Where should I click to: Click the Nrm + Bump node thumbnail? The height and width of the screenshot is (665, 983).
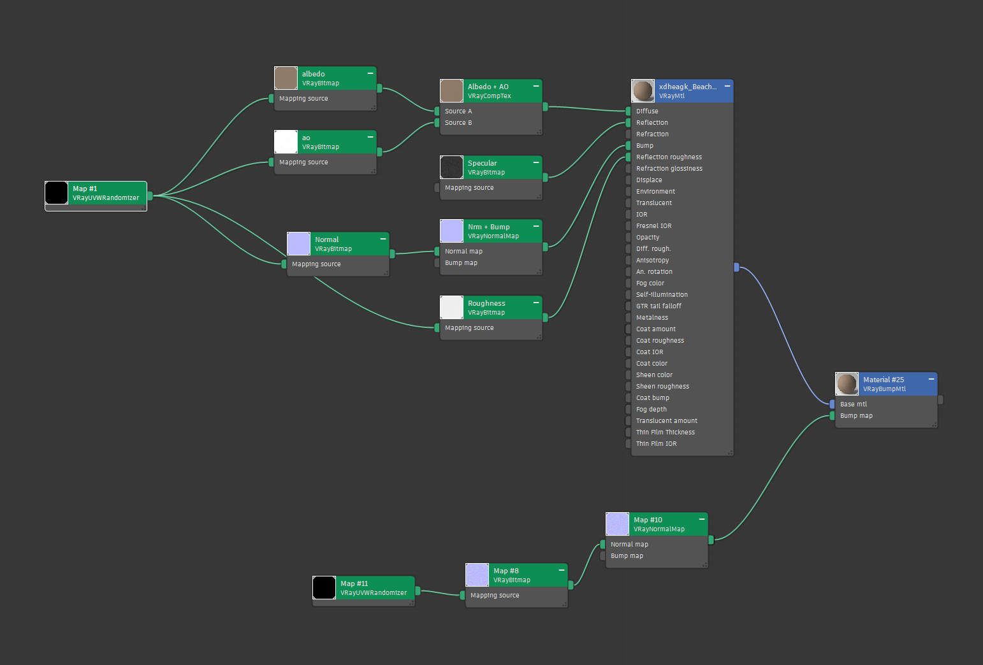click(451, 231)
